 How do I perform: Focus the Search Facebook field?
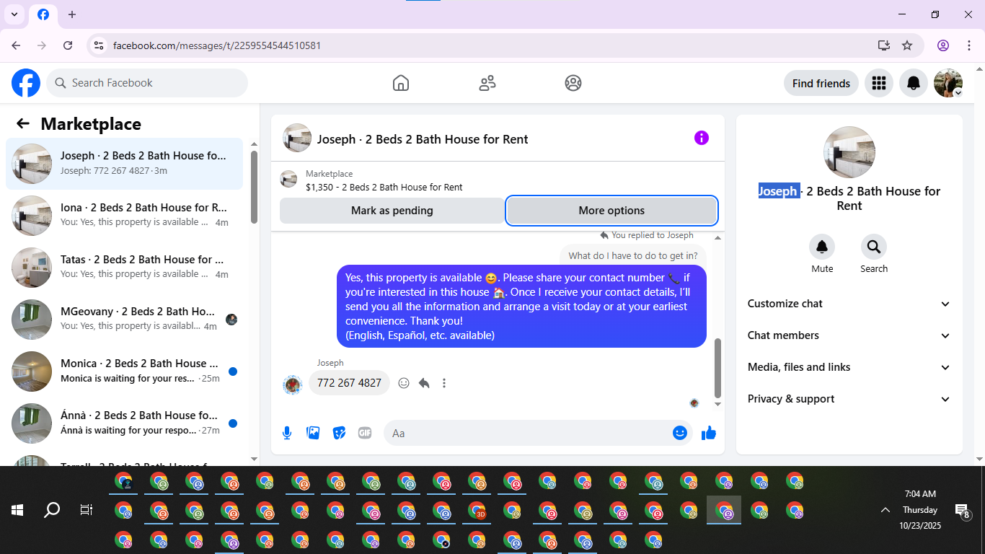[147, 83]
